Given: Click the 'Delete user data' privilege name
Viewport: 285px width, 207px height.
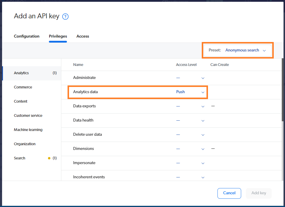Looking at the screenshot, I should pos(87,134).
